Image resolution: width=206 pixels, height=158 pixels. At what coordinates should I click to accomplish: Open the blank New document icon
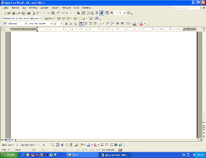point(4,13)
